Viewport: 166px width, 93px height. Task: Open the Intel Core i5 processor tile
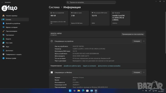pyautogui.click(x=120, y=18)
